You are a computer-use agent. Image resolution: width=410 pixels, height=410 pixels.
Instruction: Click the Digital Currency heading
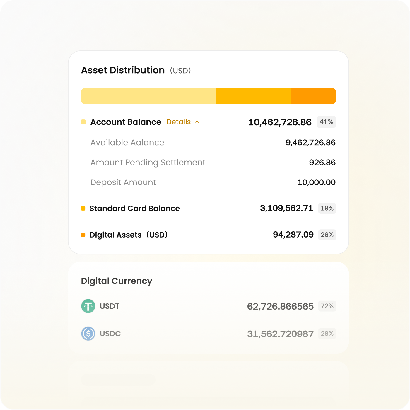pyautogui.click(x=117, y=281)
